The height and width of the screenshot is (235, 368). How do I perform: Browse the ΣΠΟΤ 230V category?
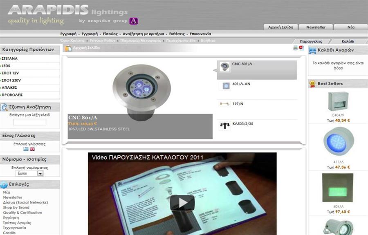[x=11, y=81]
